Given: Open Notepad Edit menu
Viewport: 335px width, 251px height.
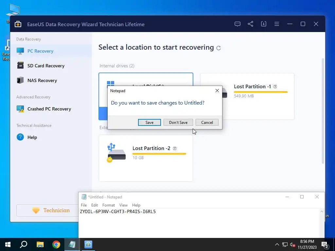Looking at the screenshot, I should point(95,205).
